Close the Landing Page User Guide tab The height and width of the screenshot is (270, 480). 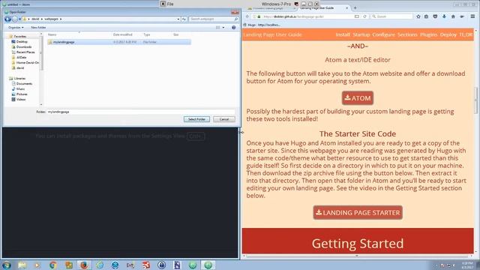(x=346, y=8)
